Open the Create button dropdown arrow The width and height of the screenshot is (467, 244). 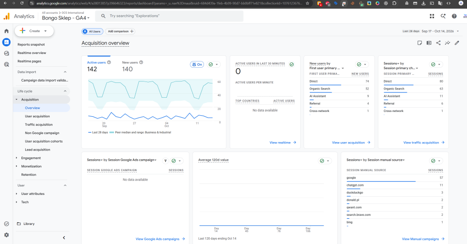pyautogui.click(x=45, y=31)
